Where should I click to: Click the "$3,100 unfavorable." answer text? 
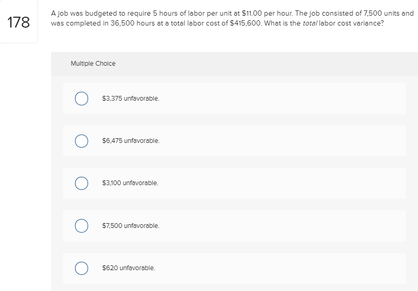[130, 183]
